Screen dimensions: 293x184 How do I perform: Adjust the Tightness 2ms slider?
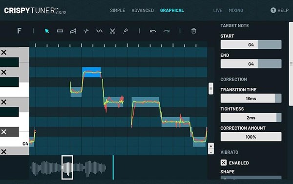tap(251, 118)
